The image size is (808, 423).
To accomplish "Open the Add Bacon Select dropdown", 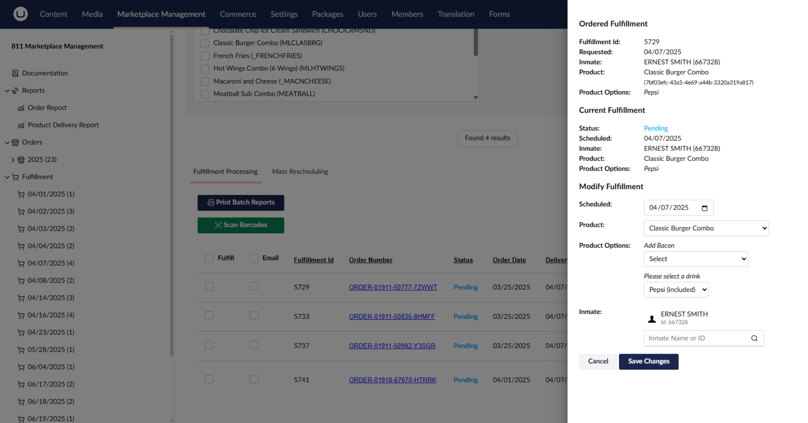I will click(x=695, y=259).
